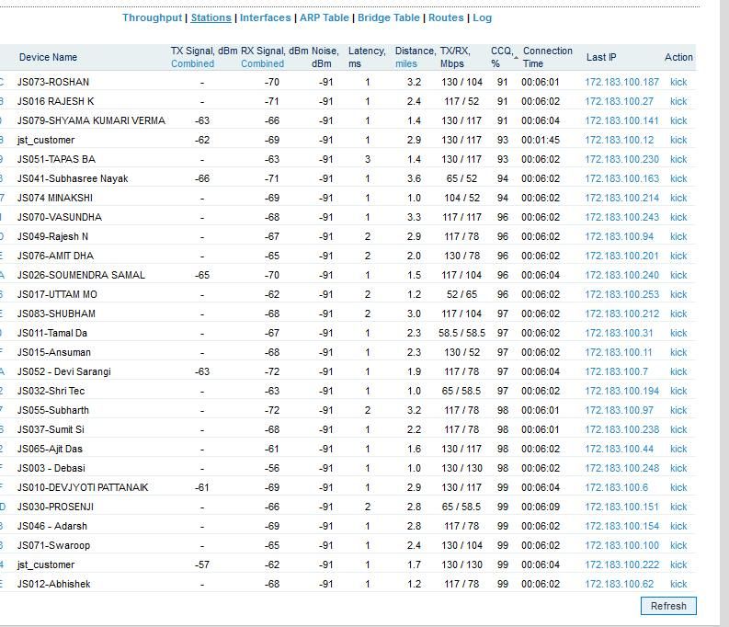Select device name JS011-Tamal Da
Viewport: 729px width, 627px height.
(52, 333)
